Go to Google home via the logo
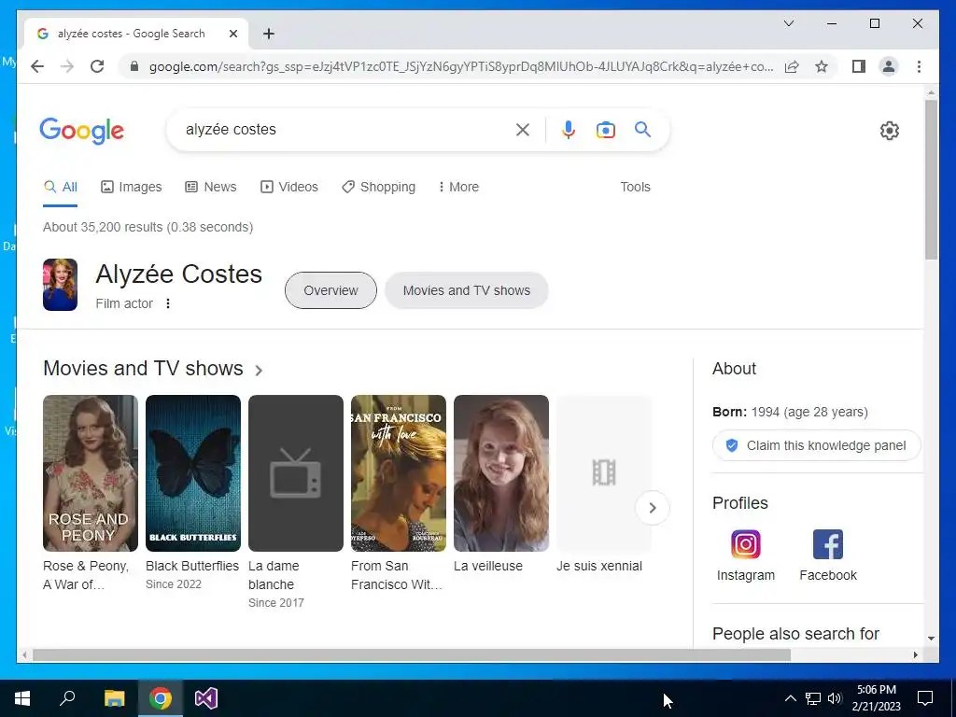956x717 pixels. tap(82, 131)
